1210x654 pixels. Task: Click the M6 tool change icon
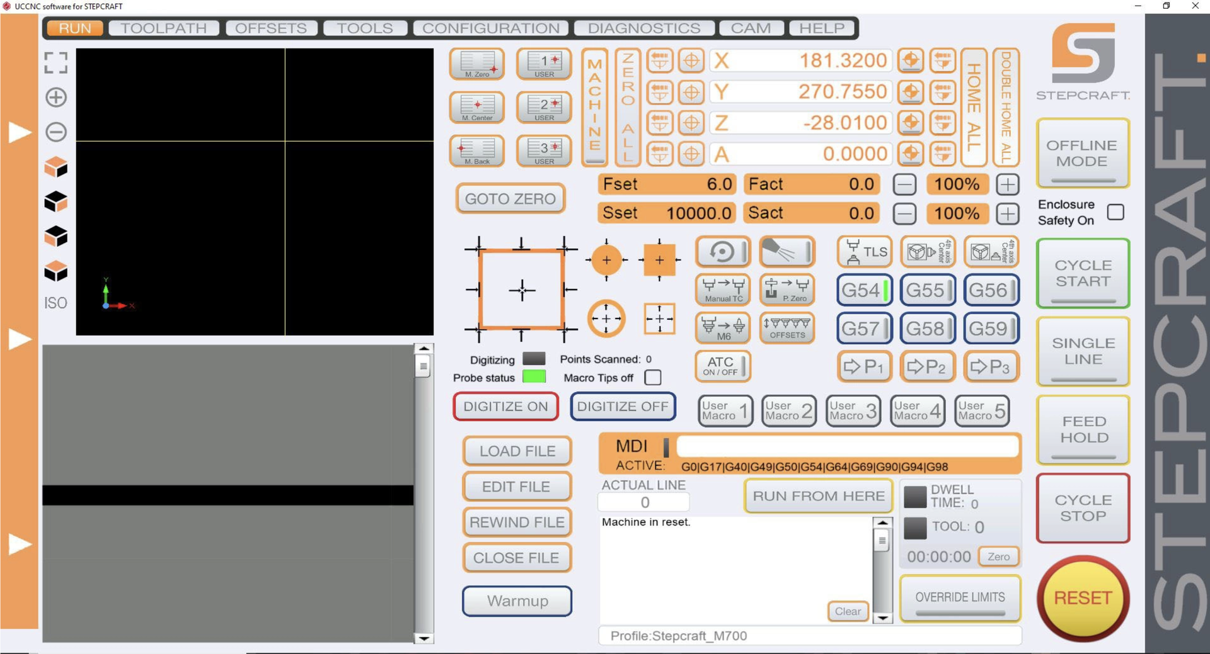723,328
